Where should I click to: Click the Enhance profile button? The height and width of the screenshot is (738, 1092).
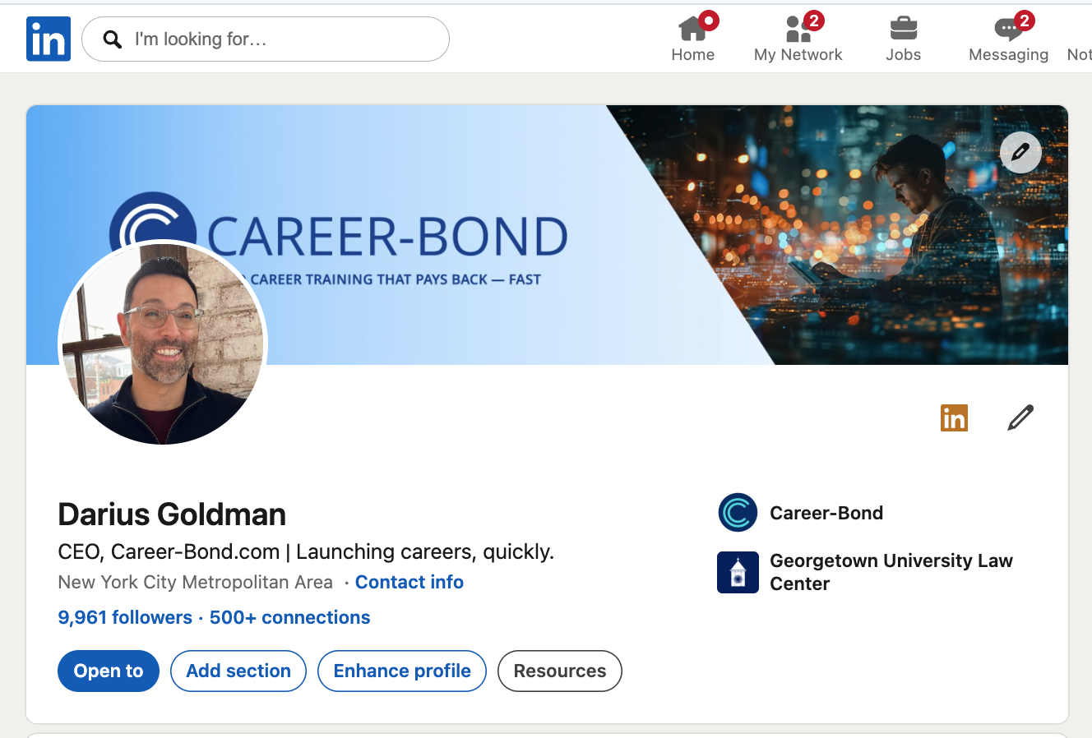[x=402, y=671]
